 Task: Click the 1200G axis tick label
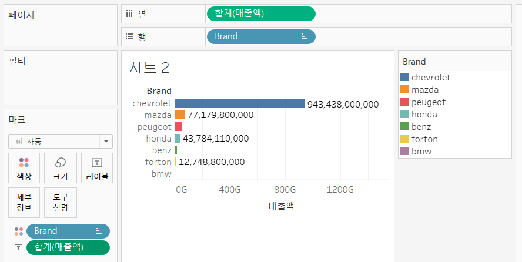(340, 190)
